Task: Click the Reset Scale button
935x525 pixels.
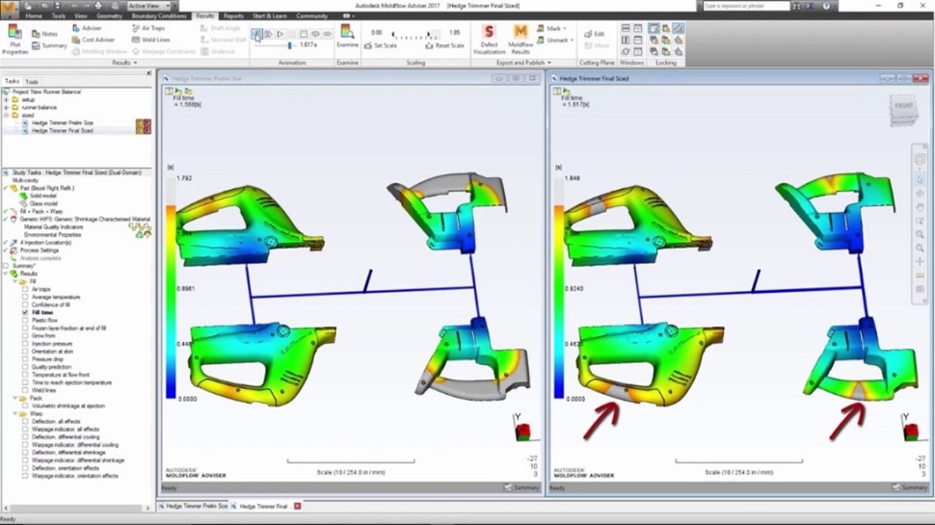Action: [x=444, y=45]
